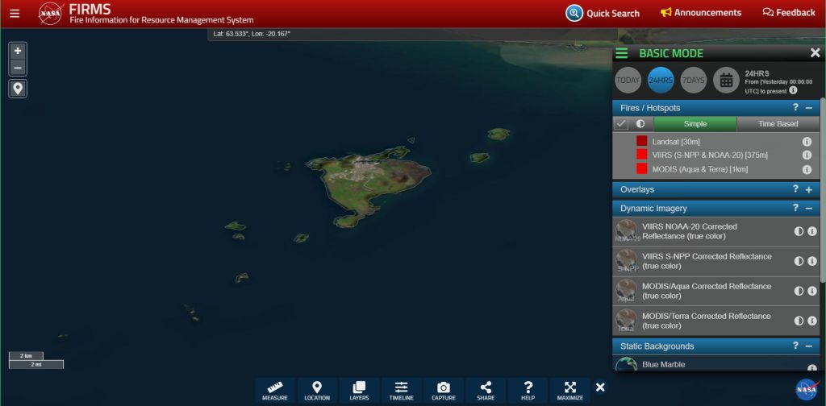Open the Announcements link

coord(700,13)
